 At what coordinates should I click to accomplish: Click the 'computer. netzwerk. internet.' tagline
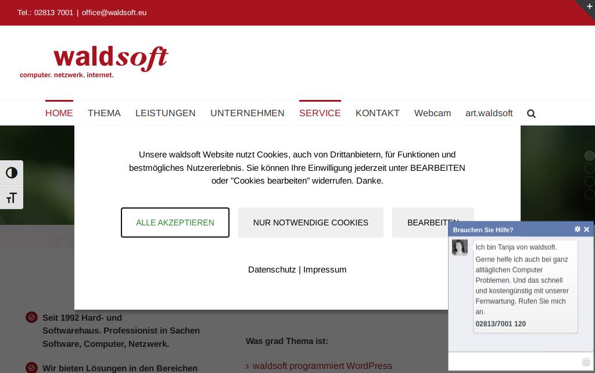[x=67, y=75]
